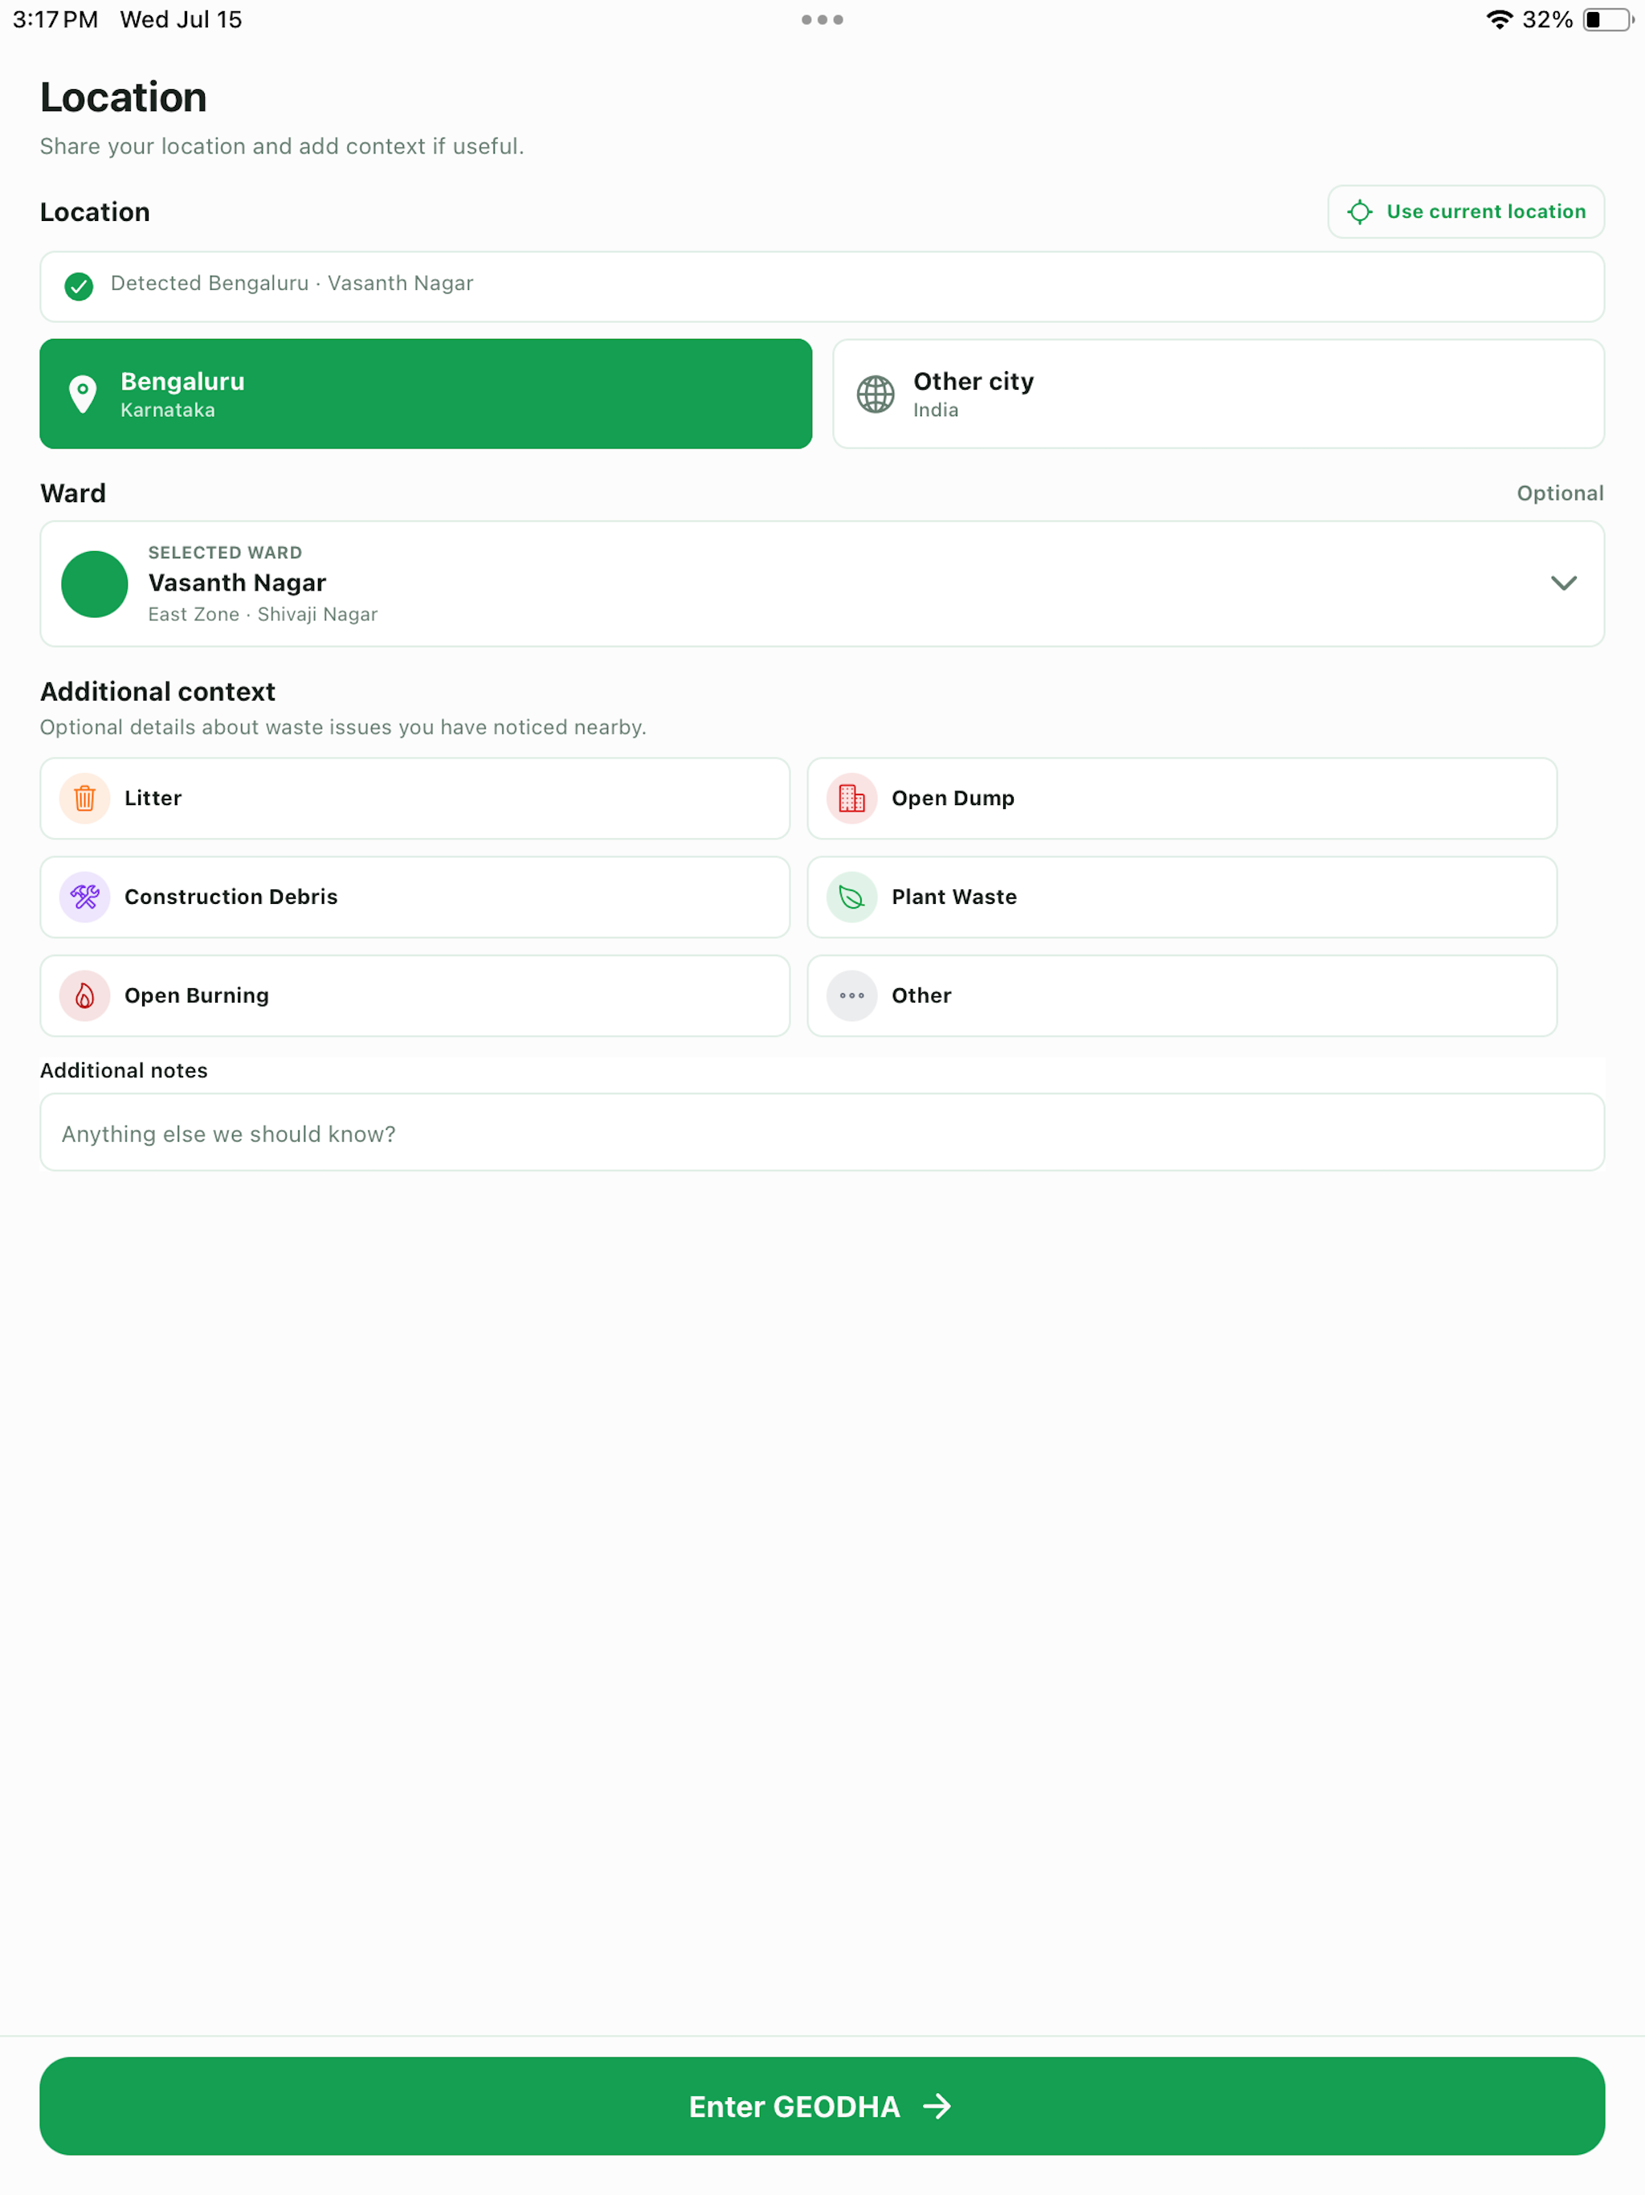This screenshot has height=2195, width=1645.
Task: Click the 'SELECTED WARD' caption text
Action: [x=225, y=553]
